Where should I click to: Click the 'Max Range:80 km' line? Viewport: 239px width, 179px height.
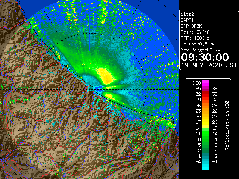200,50
